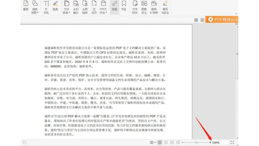259x146 pixels.
Task: Open the dropdown arrow beside the eye icon
Action: click(x=155, y=142)
